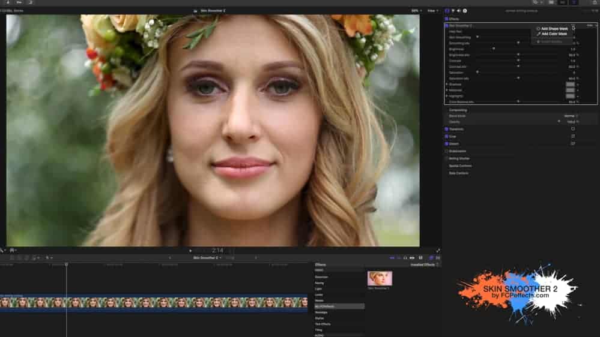Select the Nostalgia effects category
Image resolution: width=600 pixels, height=337 pixels.
321,312
